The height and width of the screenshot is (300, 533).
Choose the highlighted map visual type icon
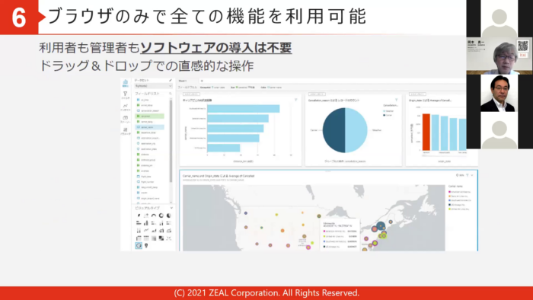tap(139, 245)
